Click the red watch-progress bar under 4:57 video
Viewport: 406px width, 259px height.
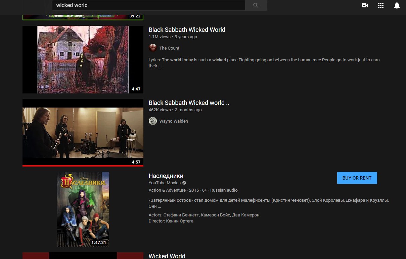[83, 166]
